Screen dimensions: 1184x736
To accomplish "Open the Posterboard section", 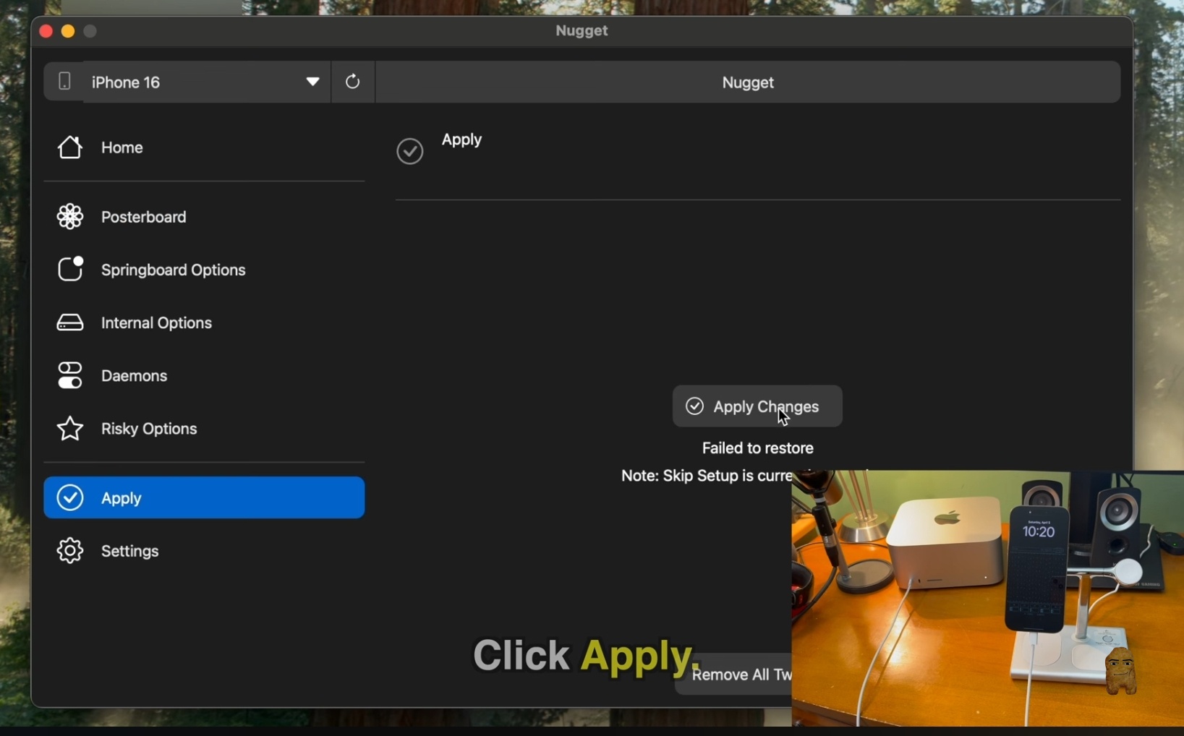I will point(204,217).
